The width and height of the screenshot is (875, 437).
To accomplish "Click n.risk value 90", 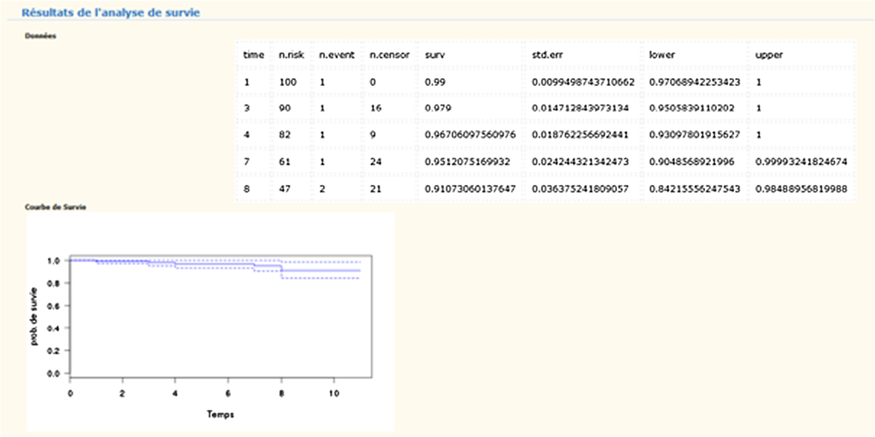I will pyautogui.click(x=285, y=108).
